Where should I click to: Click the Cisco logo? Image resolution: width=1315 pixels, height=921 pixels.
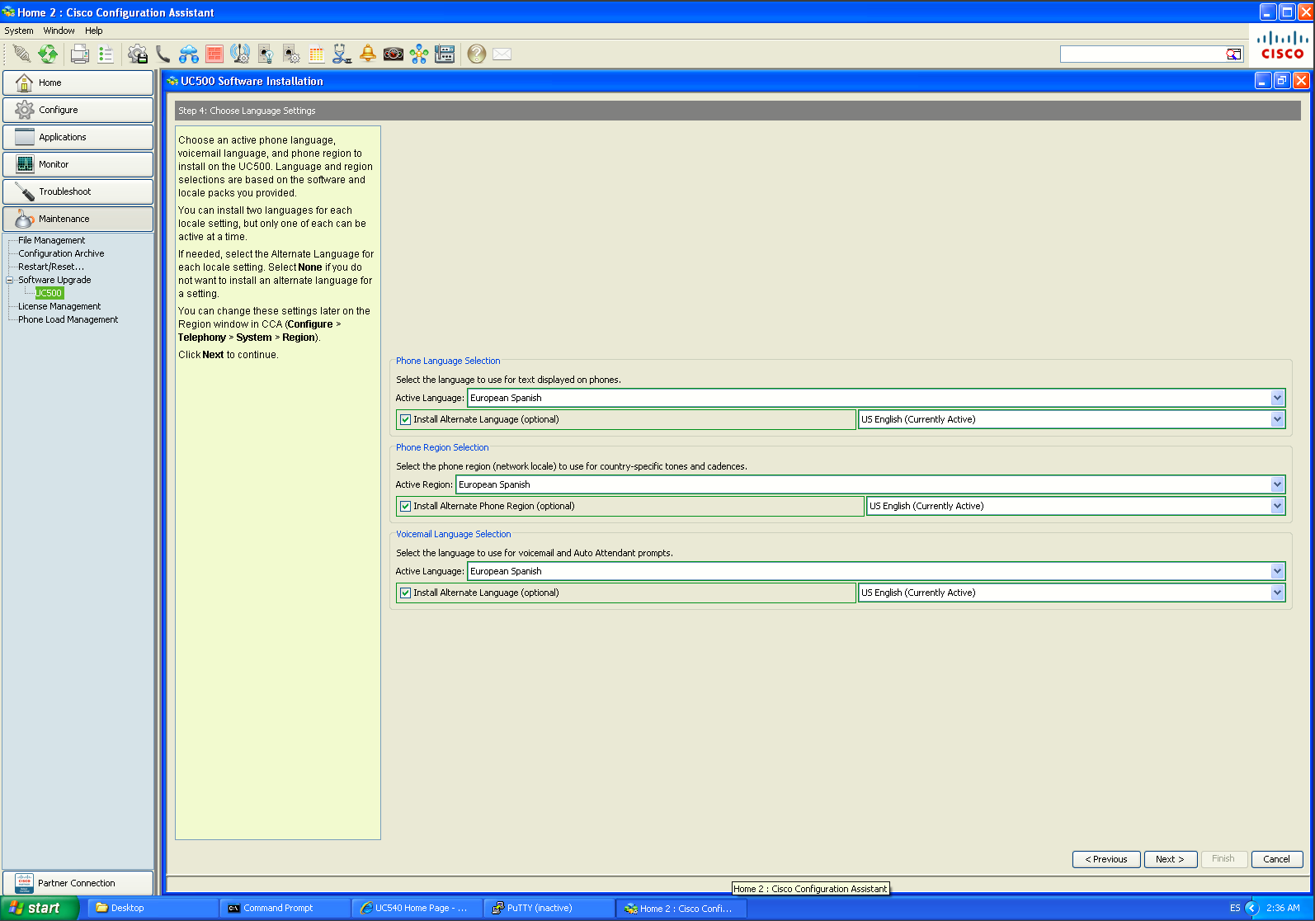tap(1282, 46)
